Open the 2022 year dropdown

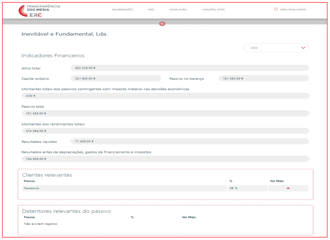point(276,48)
